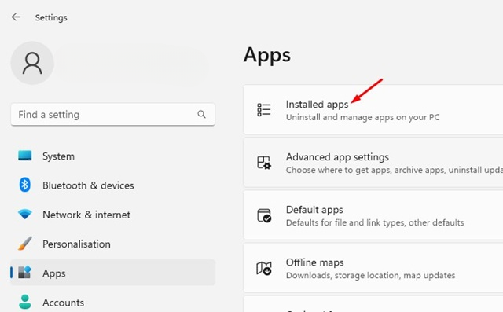Open Offline maps

point(373,268)
